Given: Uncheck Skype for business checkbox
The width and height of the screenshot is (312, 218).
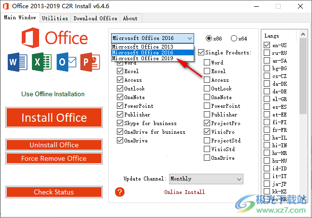Looking at the screenshot, I should tap(120, 123).
